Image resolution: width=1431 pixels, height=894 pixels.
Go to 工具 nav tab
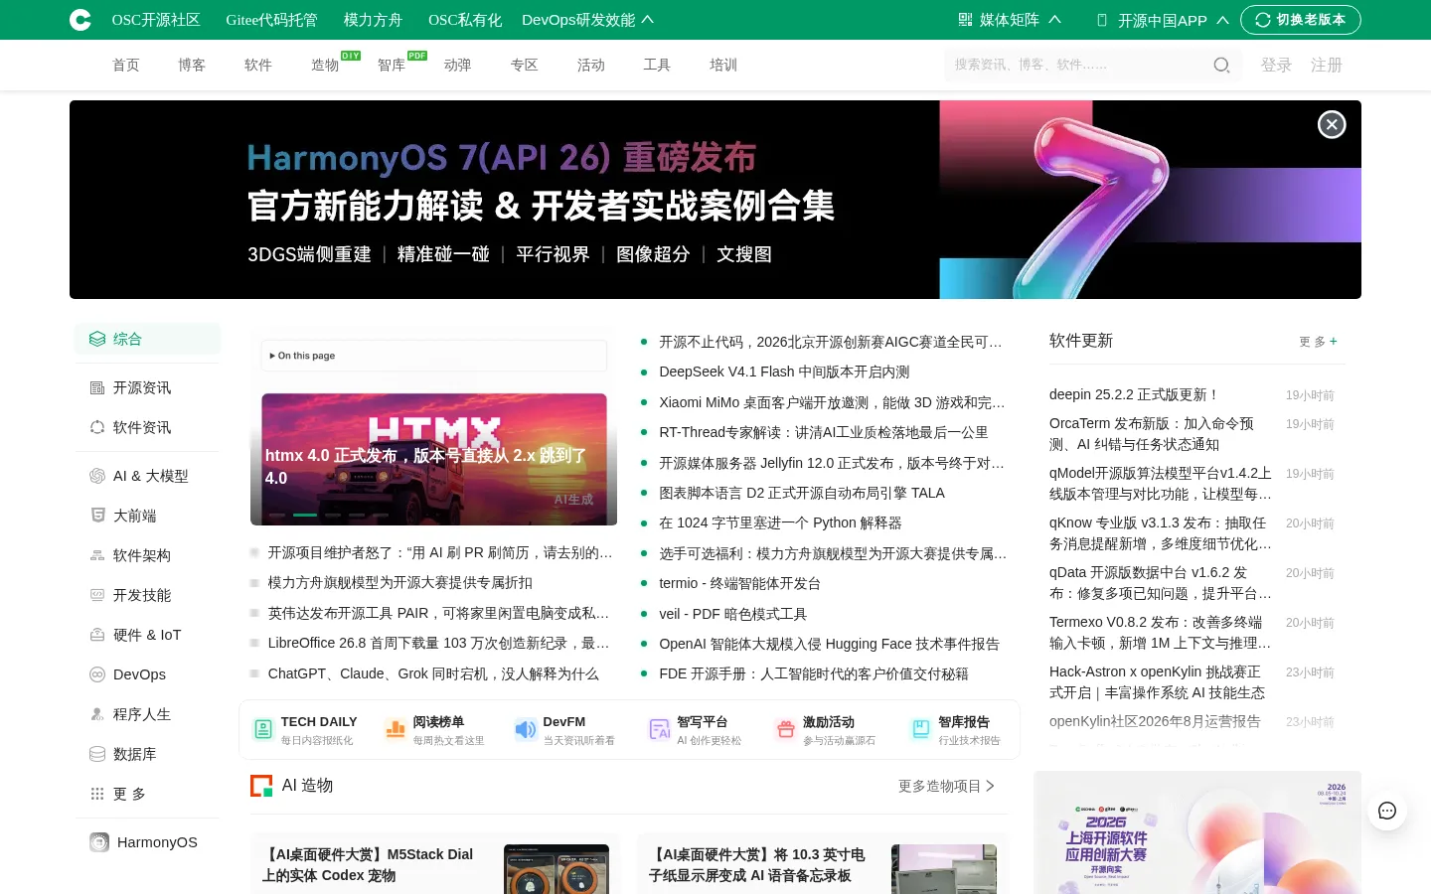point(657,65)
